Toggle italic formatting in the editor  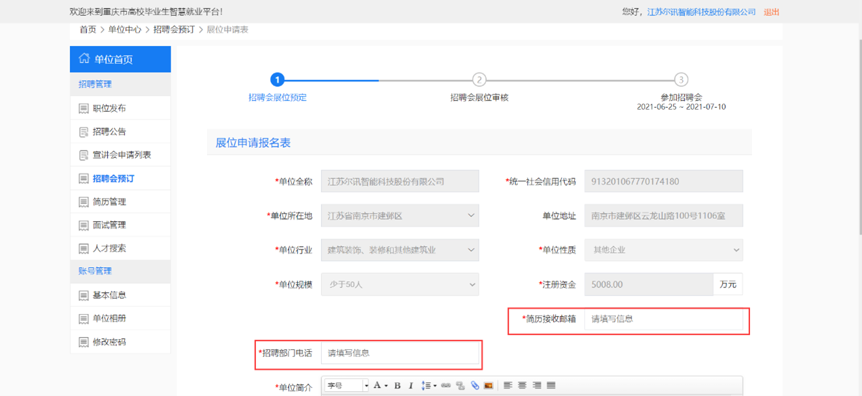[x=411, y=386]
